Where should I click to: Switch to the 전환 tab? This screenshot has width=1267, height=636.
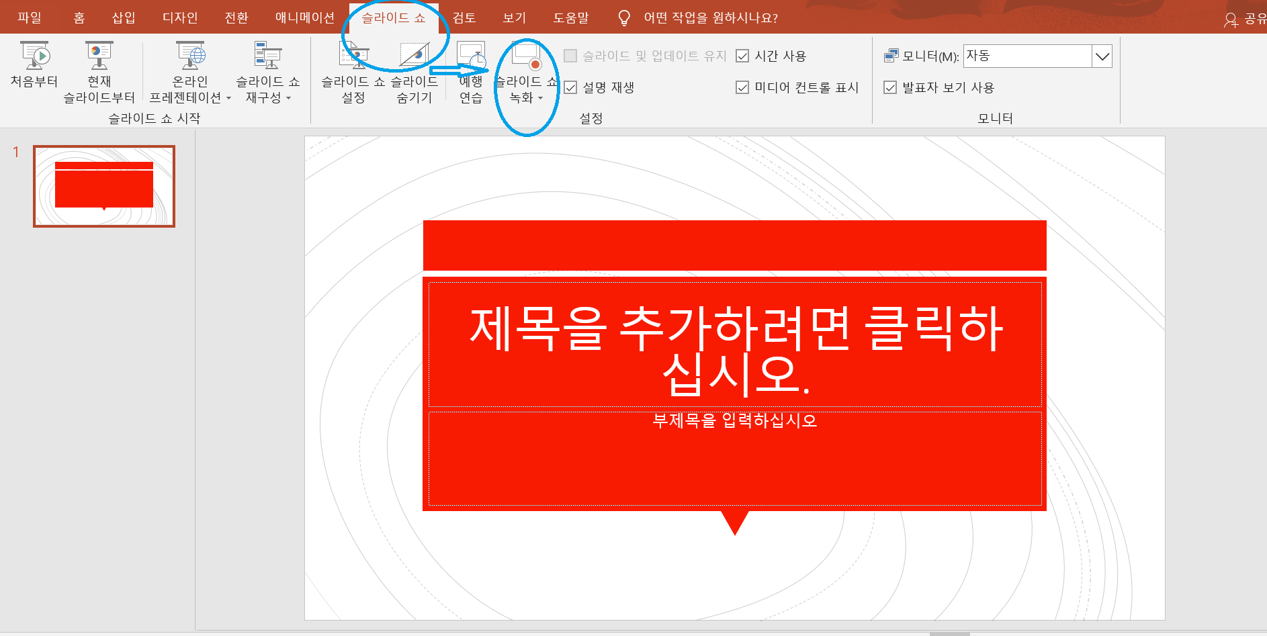click(x=236, y=17)
